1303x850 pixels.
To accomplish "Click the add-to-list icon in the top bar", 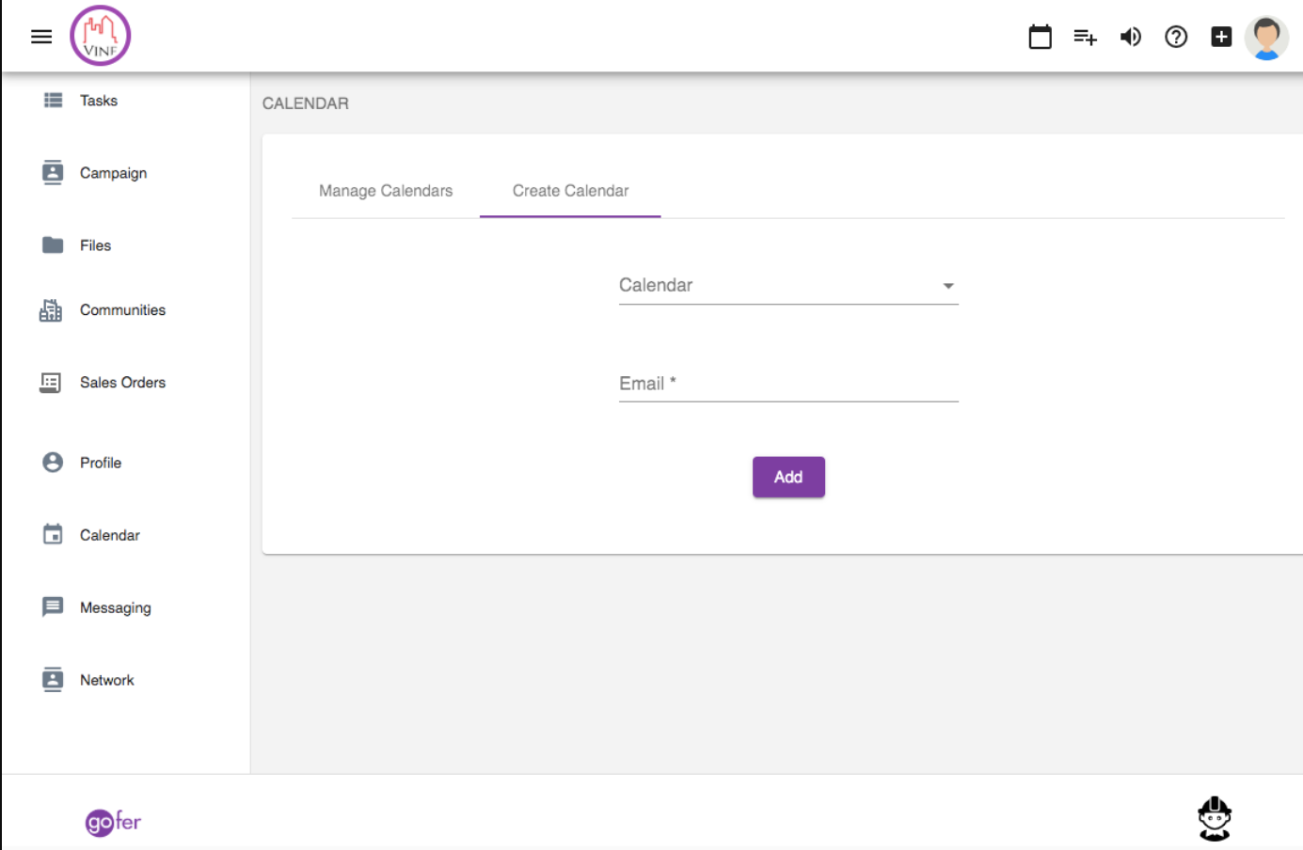I will tap(1085, 36).
